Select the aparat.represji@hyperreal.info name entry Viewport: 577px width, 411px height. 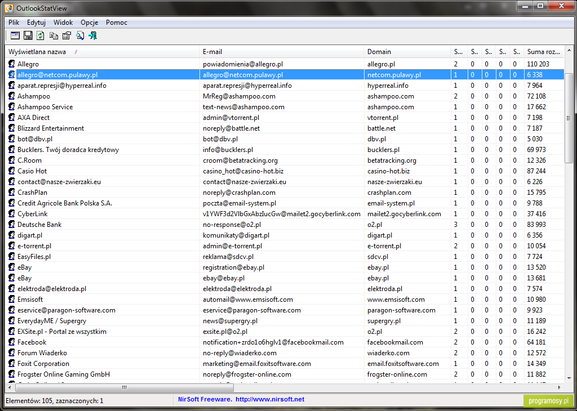point(62,85)
